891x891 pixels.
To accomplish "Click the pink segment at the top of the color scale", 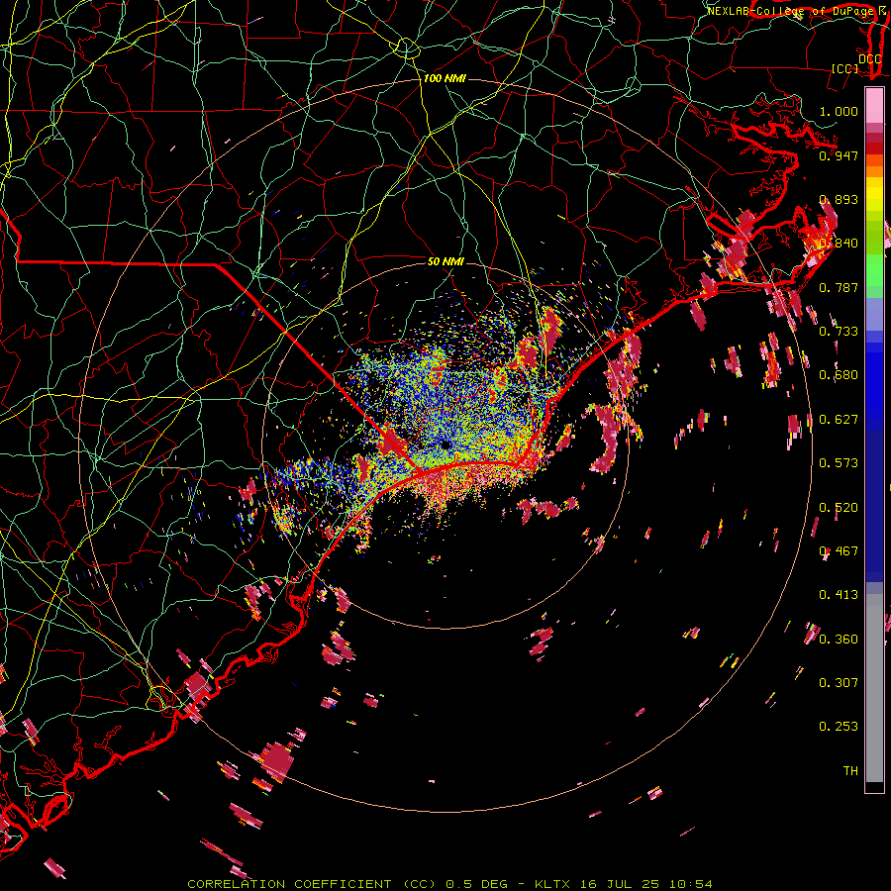I will pyautogui.click(x=874, y=105).
